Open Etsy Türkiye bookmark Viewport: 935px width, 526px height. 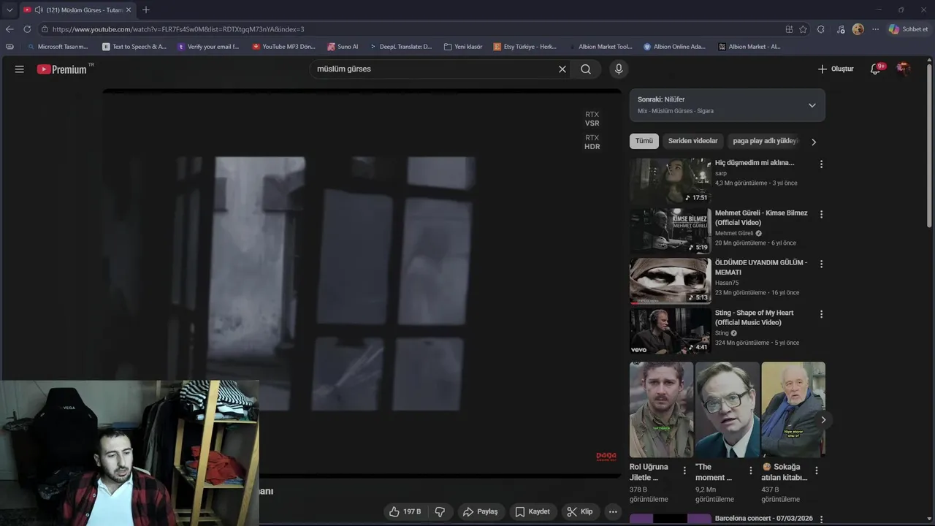tap(525, 46)
